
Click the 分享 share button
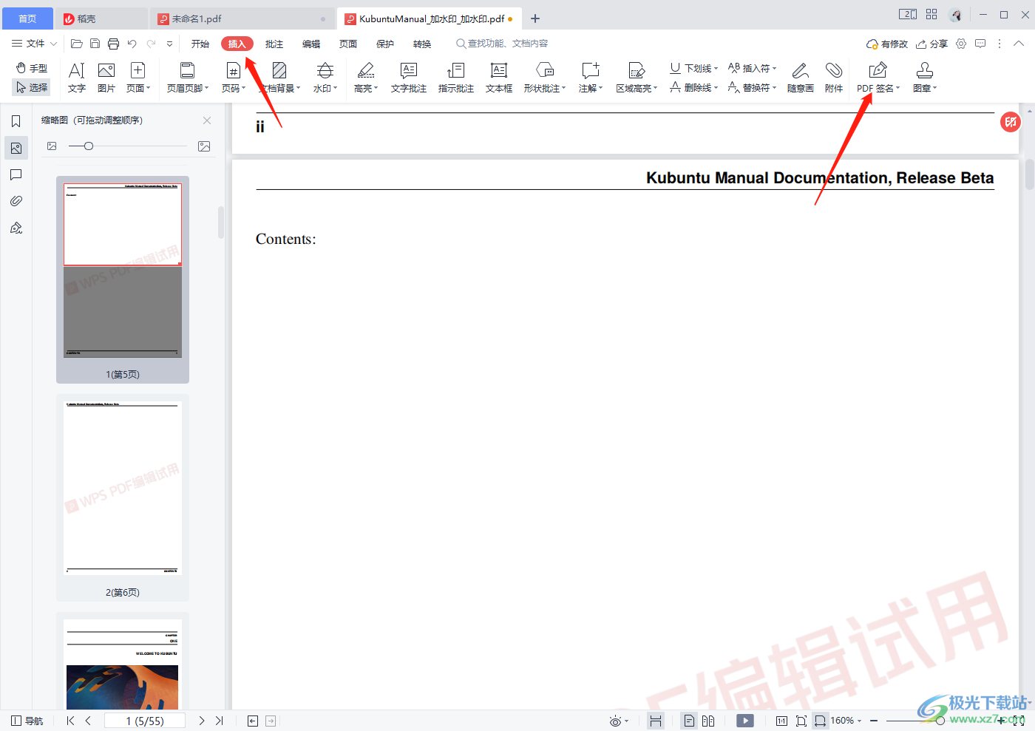coord(931,44)
